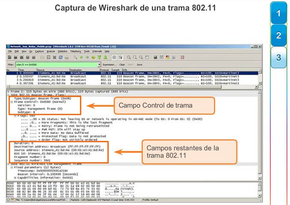Click the packet details vertical scrollbar
Viewport: 290px width, 205px height.
pyautogui.click(x=260, y=135)
